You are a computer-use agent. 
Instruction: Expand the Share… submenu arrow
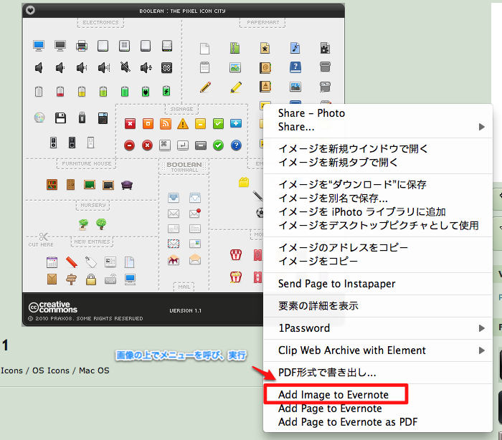click(x=481, y=127)
